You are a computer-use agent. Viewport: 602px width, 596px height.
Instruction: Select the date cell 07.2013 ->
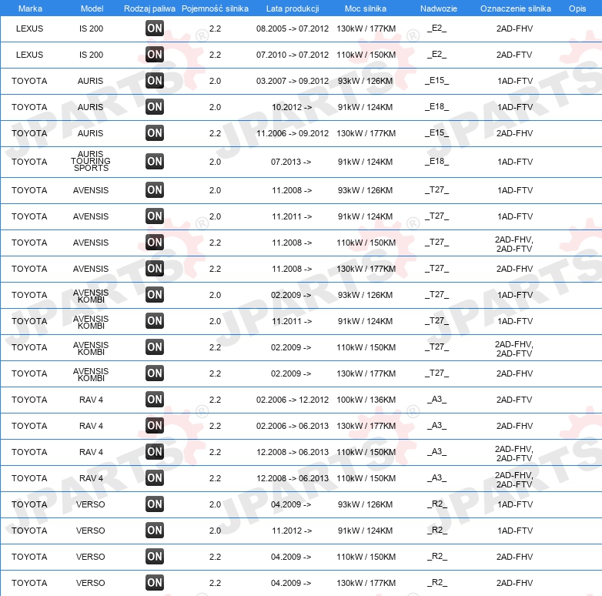click(291, 162)
